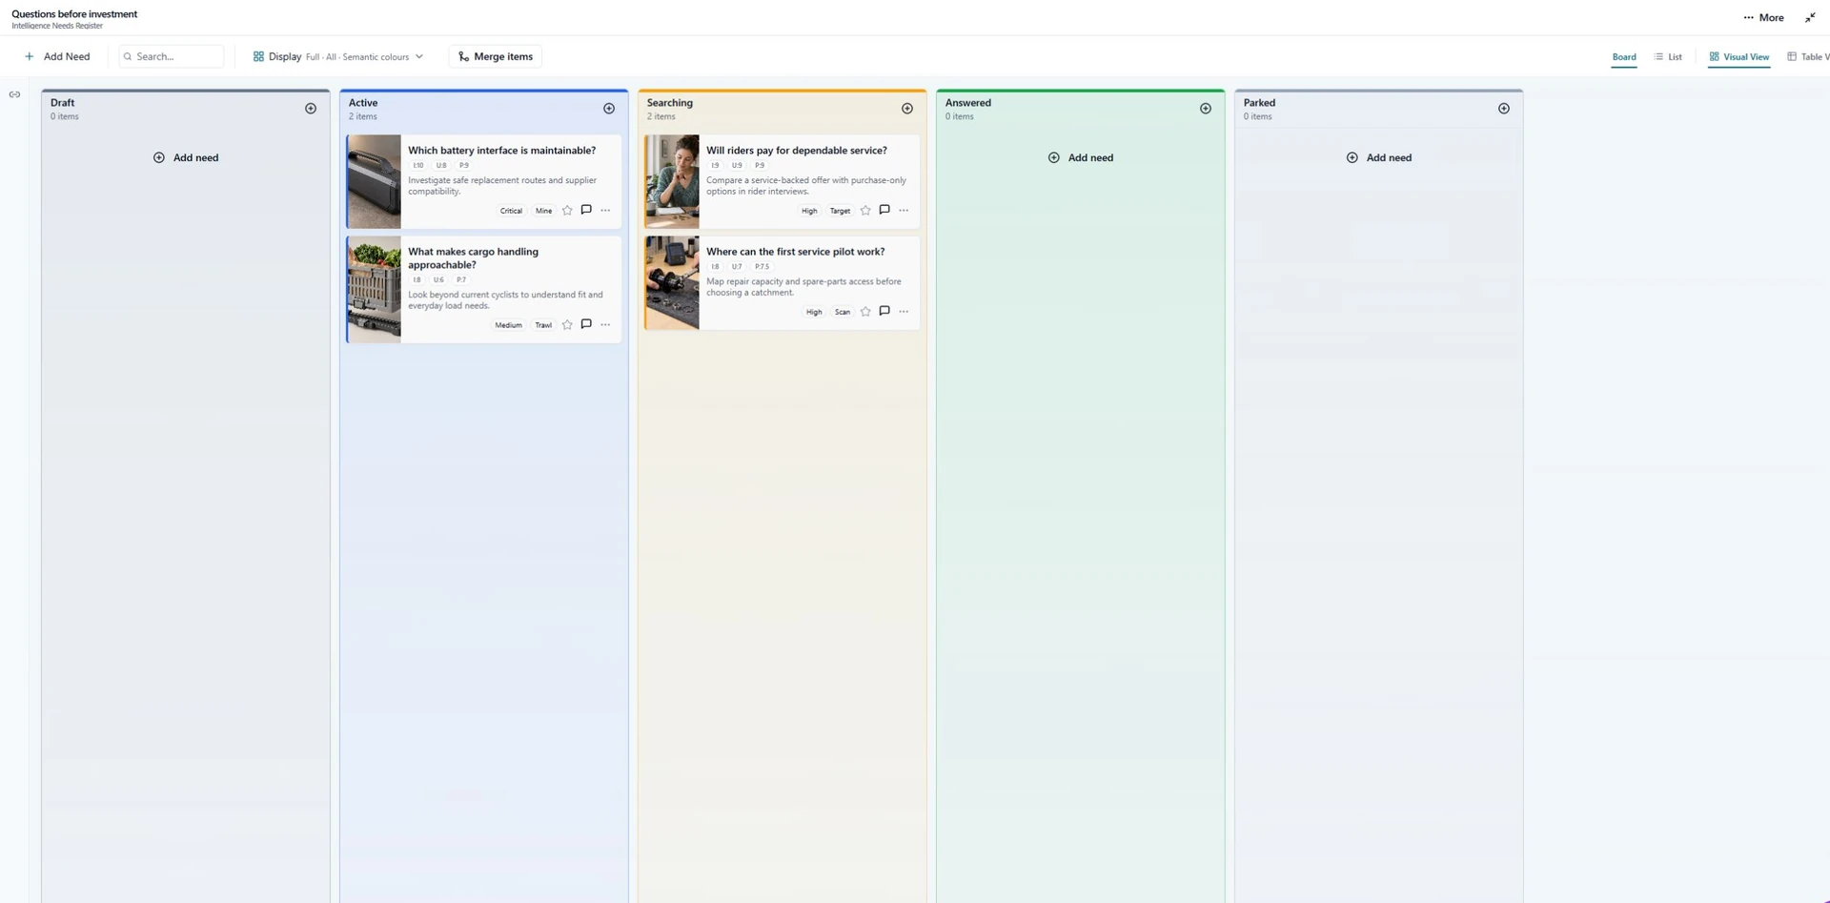Switch to the Board tab
The image size is (1830, 903).
[1624, 57]
